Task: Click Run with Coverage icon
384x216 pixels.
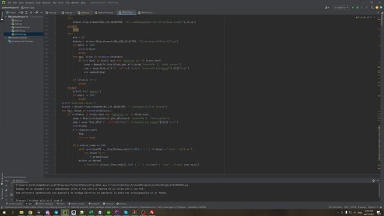Action: click(x=362, y=8)
